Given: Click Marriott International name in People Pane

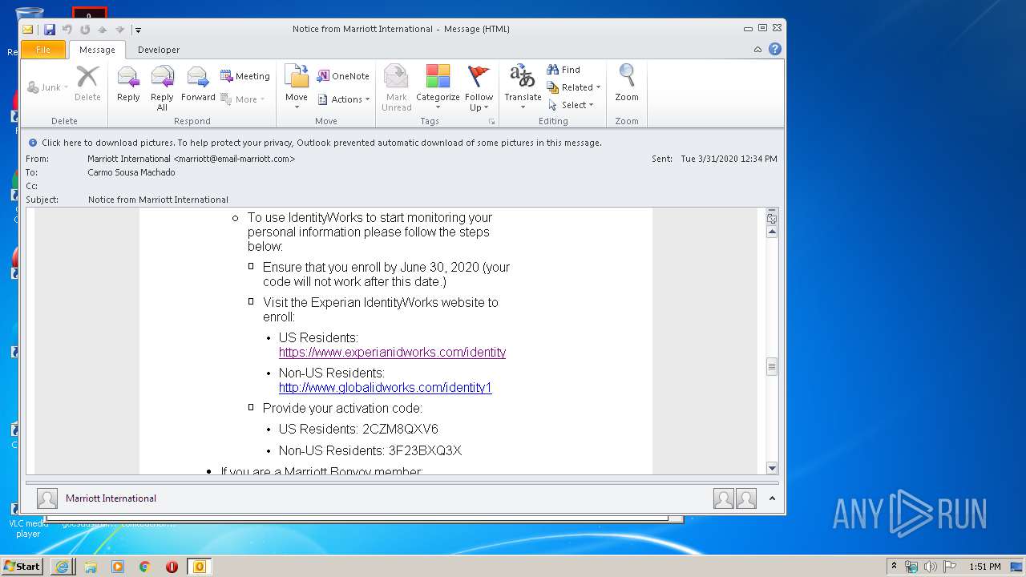Looking at the screenshot, I should [x=111, y=498].
